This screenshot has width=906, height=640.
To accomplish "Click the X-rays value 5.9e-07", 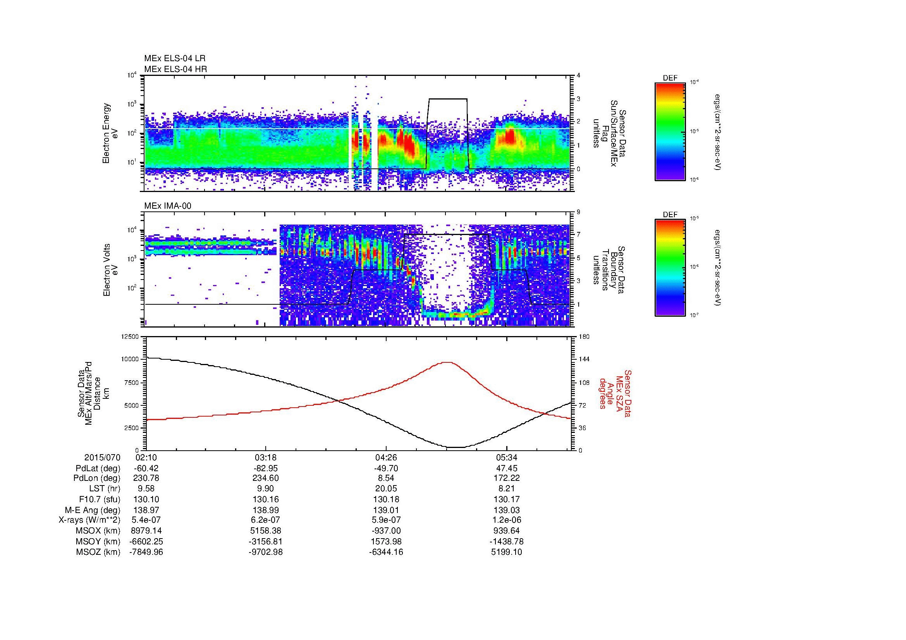I will click(386, 520).
